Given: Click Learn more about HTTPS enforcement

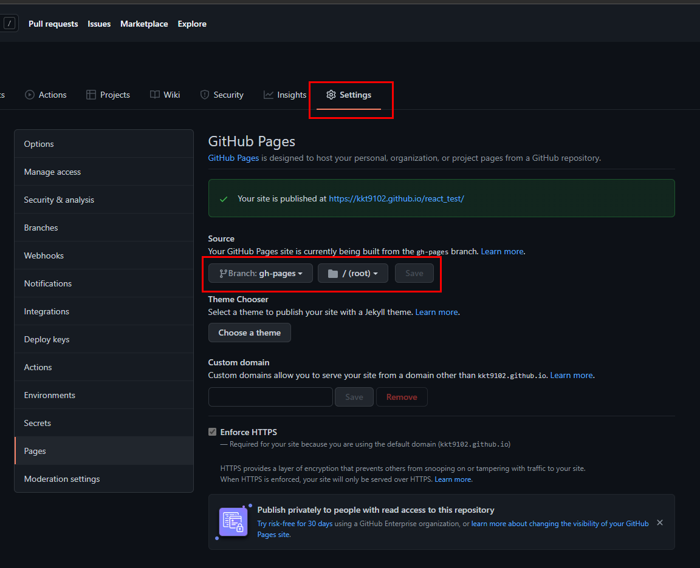Looking at the screenshot, I should pyautogui.click(x=453, y=479).
